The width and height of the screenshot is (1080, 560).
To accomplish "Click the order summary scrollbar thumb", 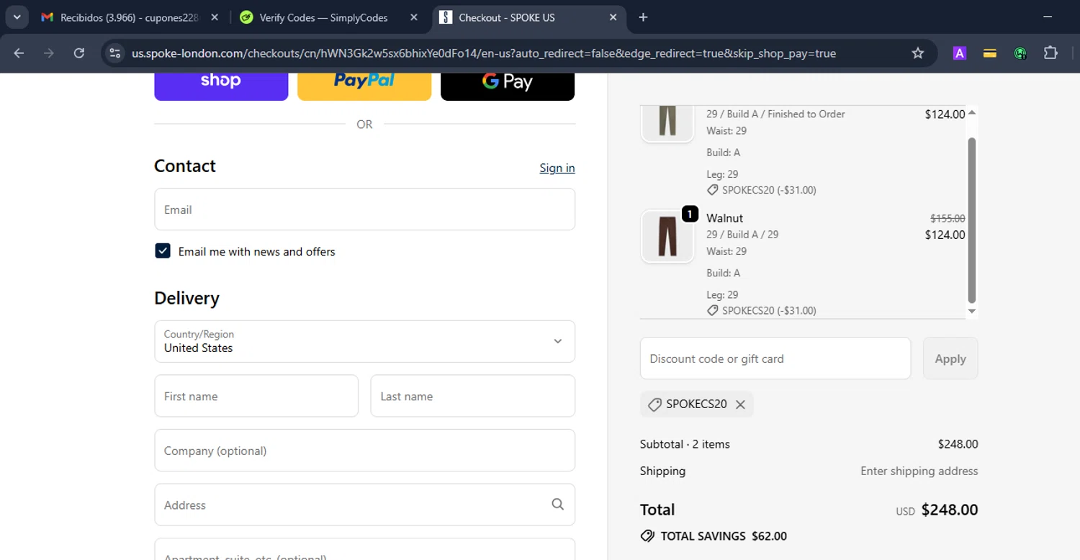I will [x=972, y=220].
